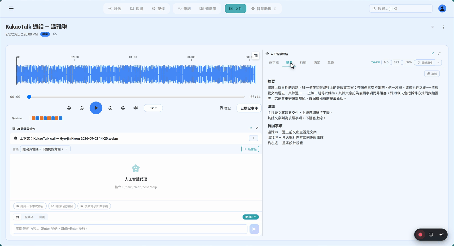Open the user profile avatar
The height and width of the screenshot is (246, 454).
point(442,8)
